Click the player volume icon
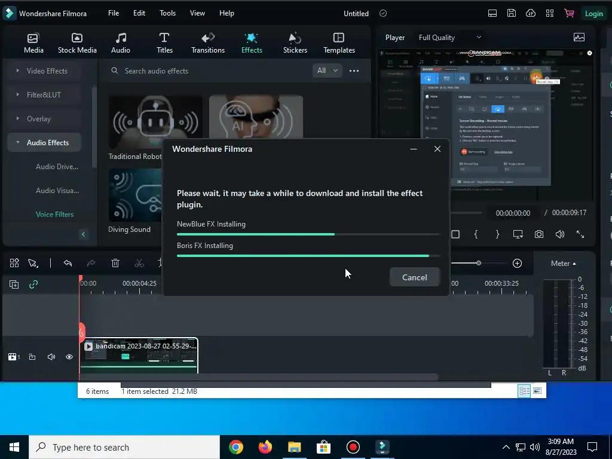Viewport: 612px width, 459px height. 559,234
